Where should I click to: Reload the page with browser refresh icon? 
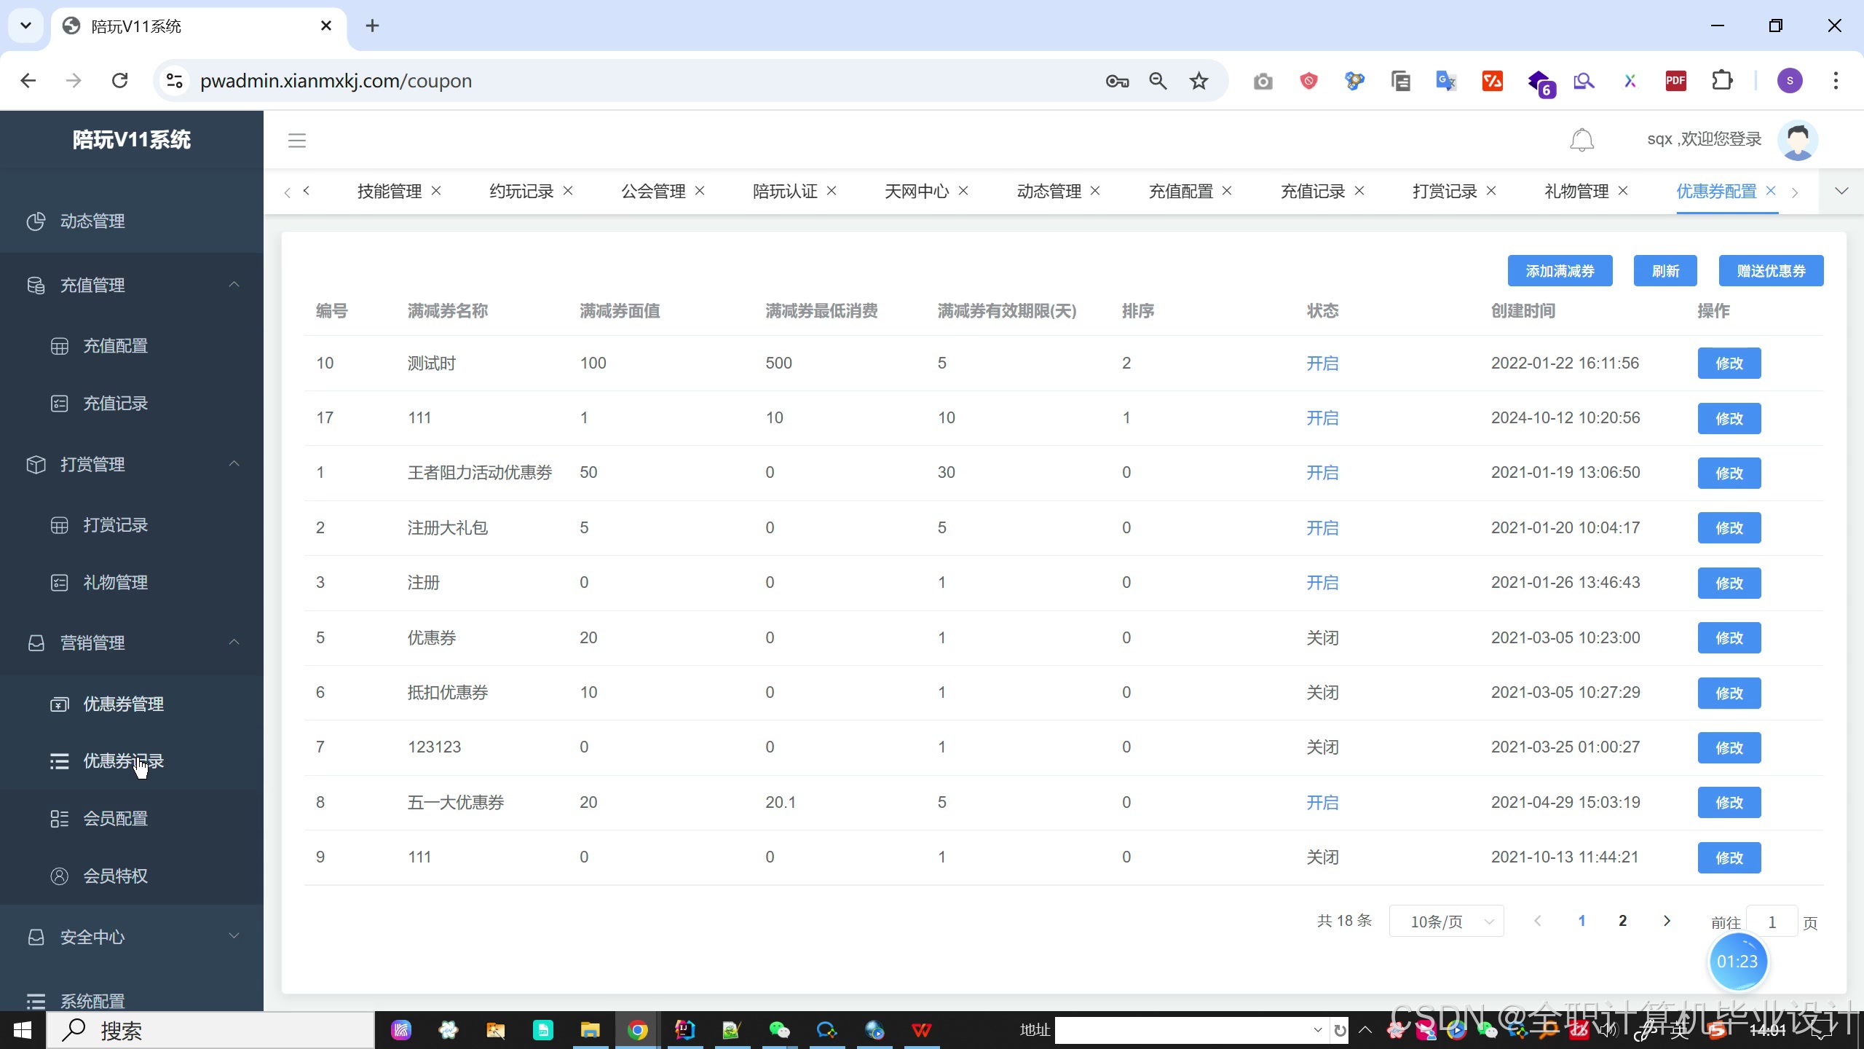coord(120,81)
